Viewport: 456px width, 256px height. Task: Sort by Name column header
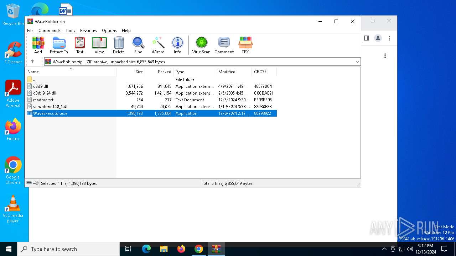coord(71,72)
